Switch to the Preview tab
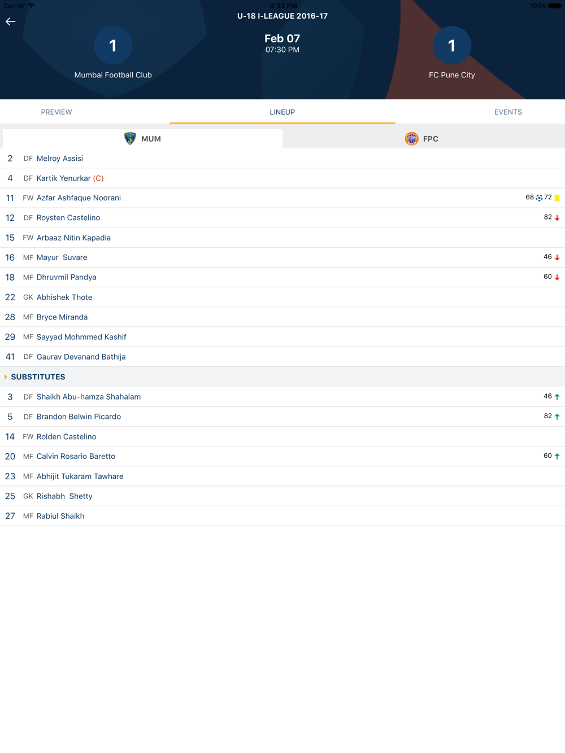The image size is (565, 753). pyautogui.click(x=56, y=112)
